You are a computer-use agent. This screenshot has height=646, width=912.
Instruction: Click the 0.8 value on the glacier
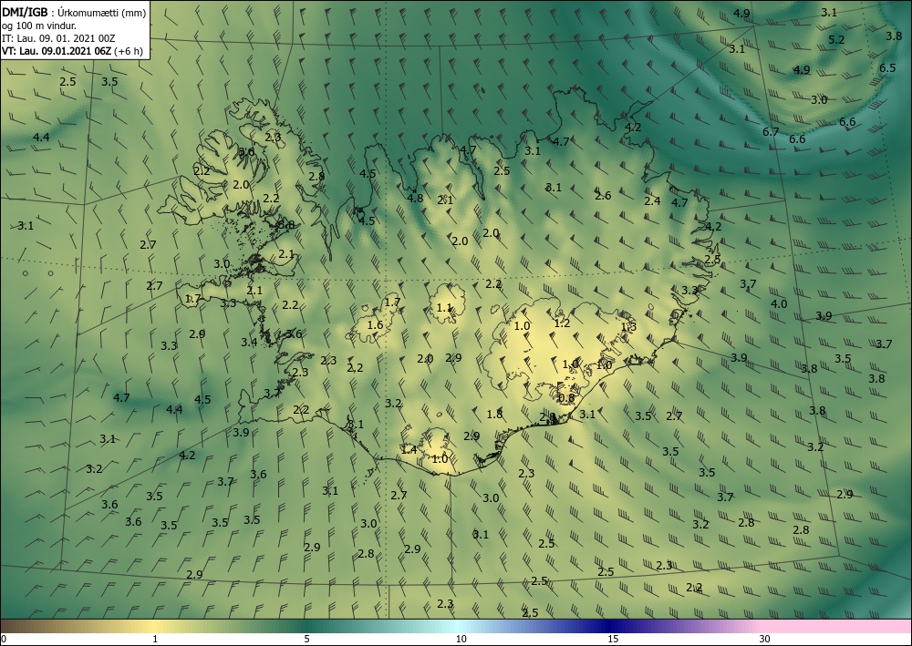566,398
